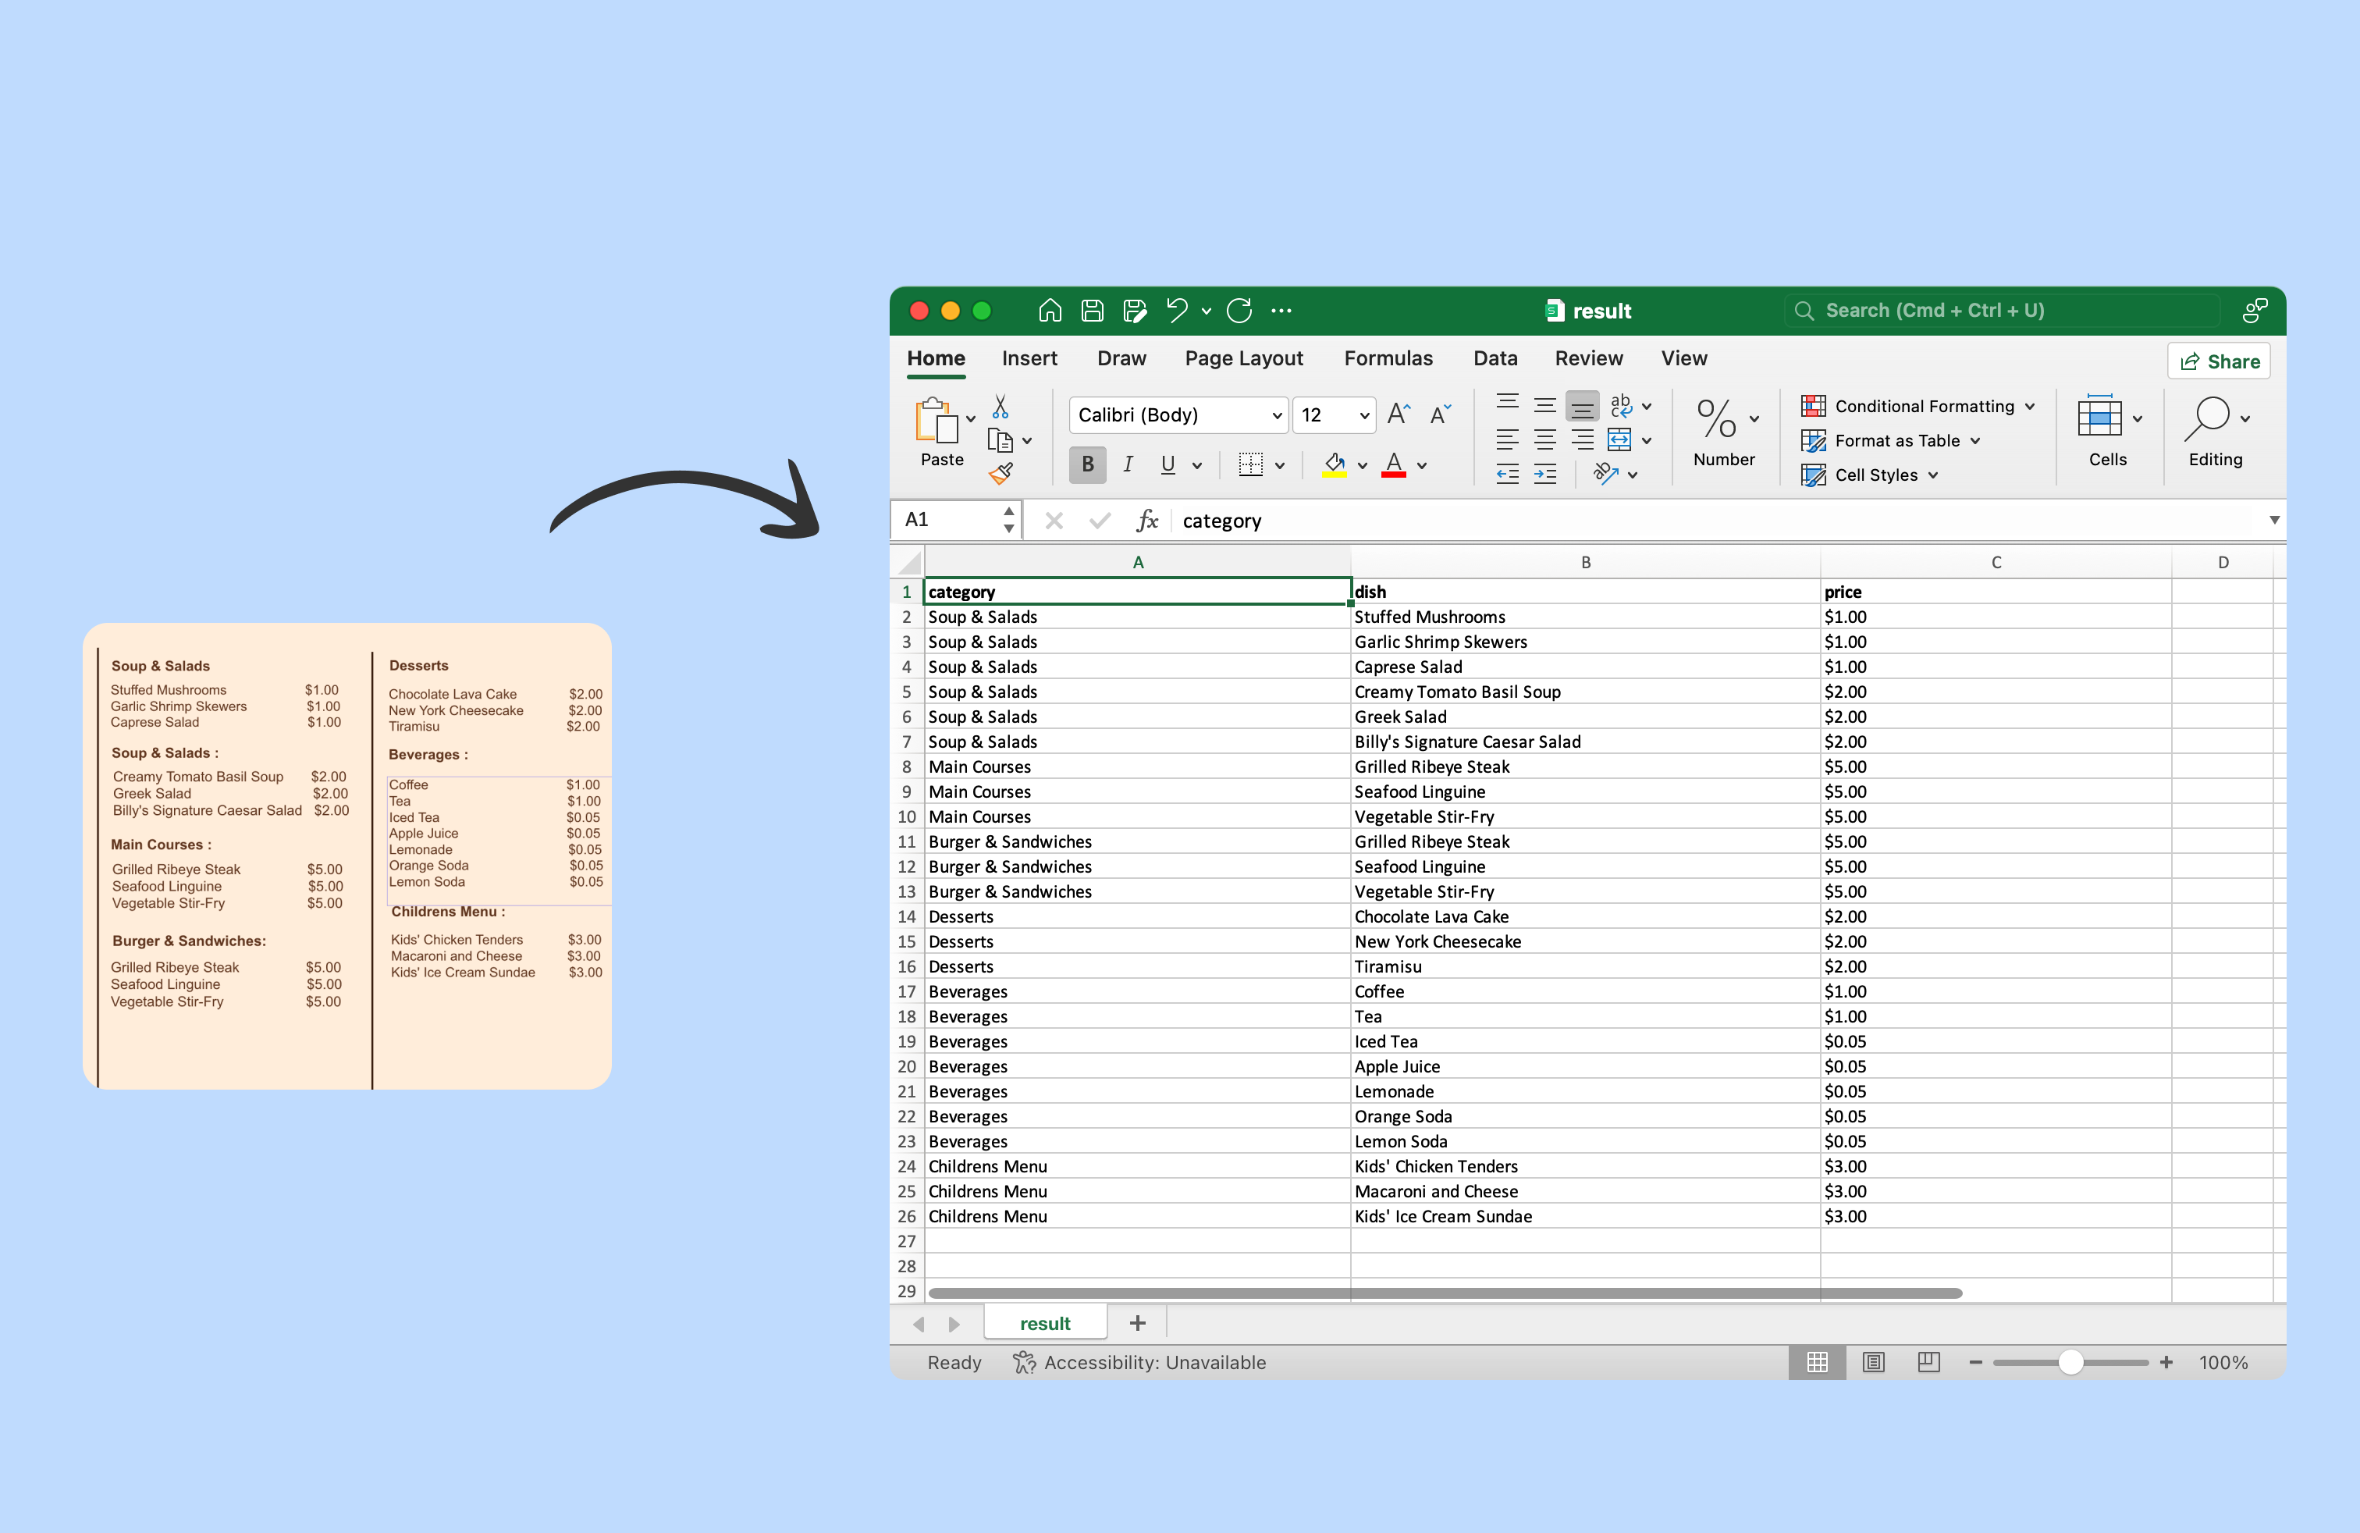Click the Format Painter brush icon
This screenshot has height=1533, width=2360.
pos(1001,474)
